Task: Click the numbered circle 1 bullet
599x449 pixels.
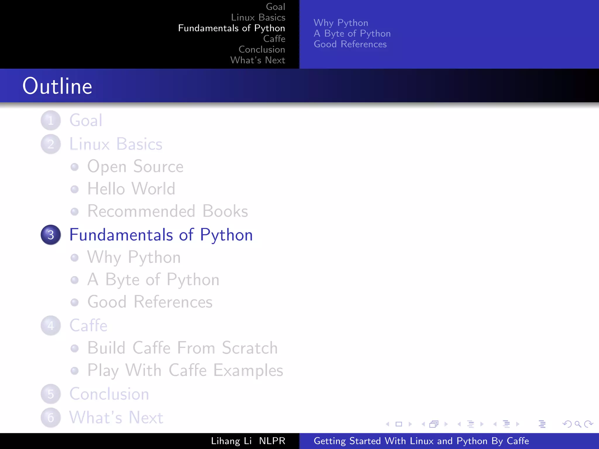Action: (x=51, y=120)
